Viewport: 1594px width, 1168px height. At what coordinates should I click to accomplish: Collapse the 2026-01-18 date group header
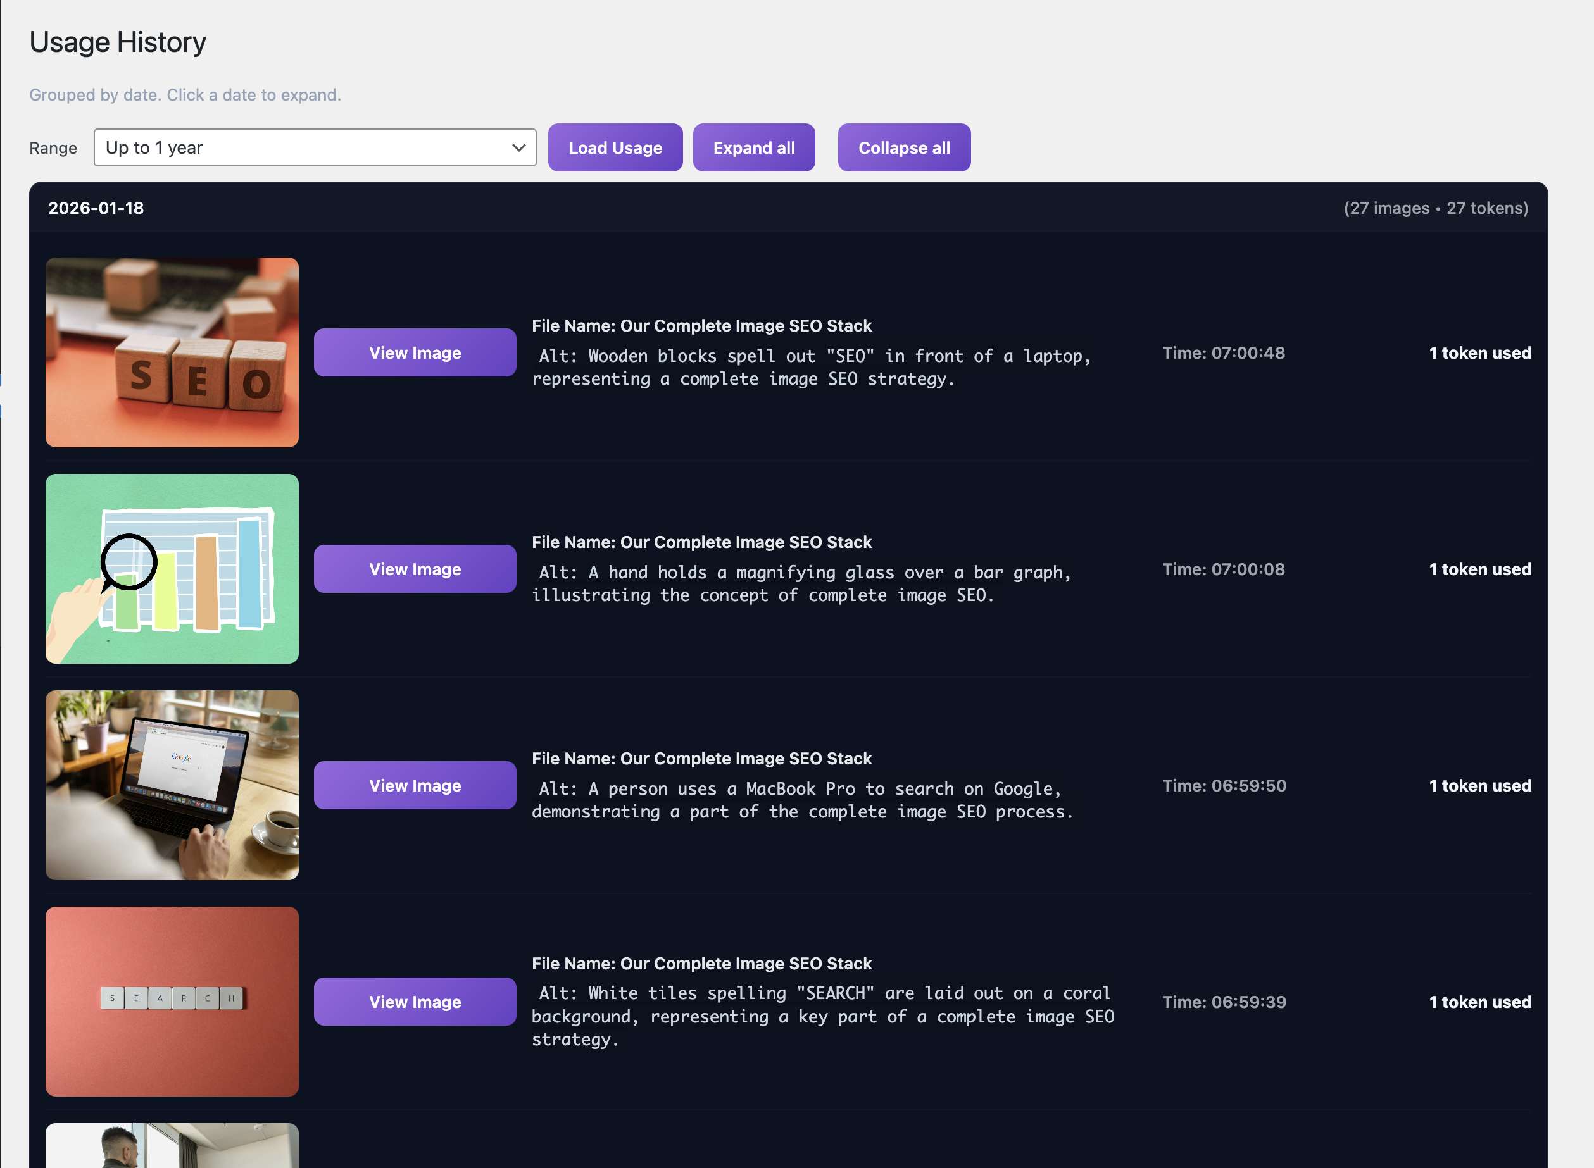(96, 208)
